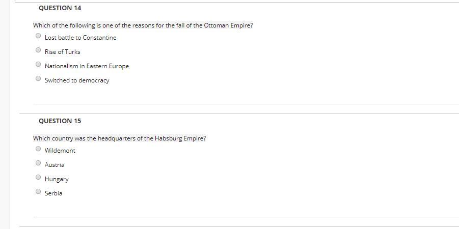The height and width of the screenshot is (229, 459).
Task: Pick the 'Switched to democracy' radio button
Action: [x=38, y=78]
